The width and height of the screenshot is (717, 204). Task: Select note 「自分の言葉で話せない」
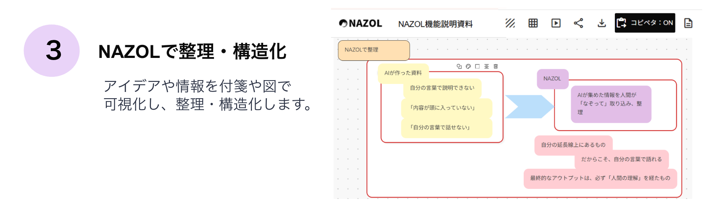pos(447,128)
